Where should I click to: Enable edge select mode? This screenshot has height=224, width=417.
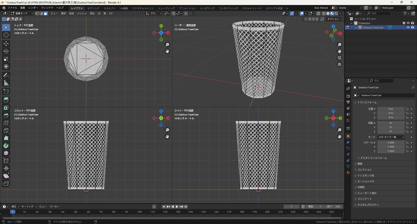[42, 13]
